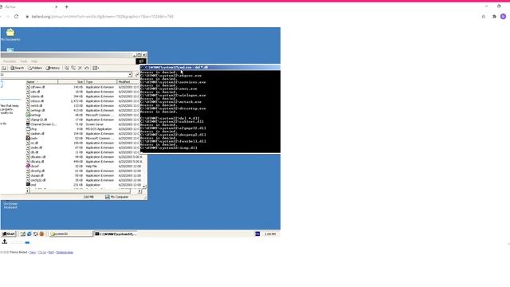The width and height of the screenshot is (510, 287).
Task: Click the Go button beside address bar
Action: tap(137, 75)
